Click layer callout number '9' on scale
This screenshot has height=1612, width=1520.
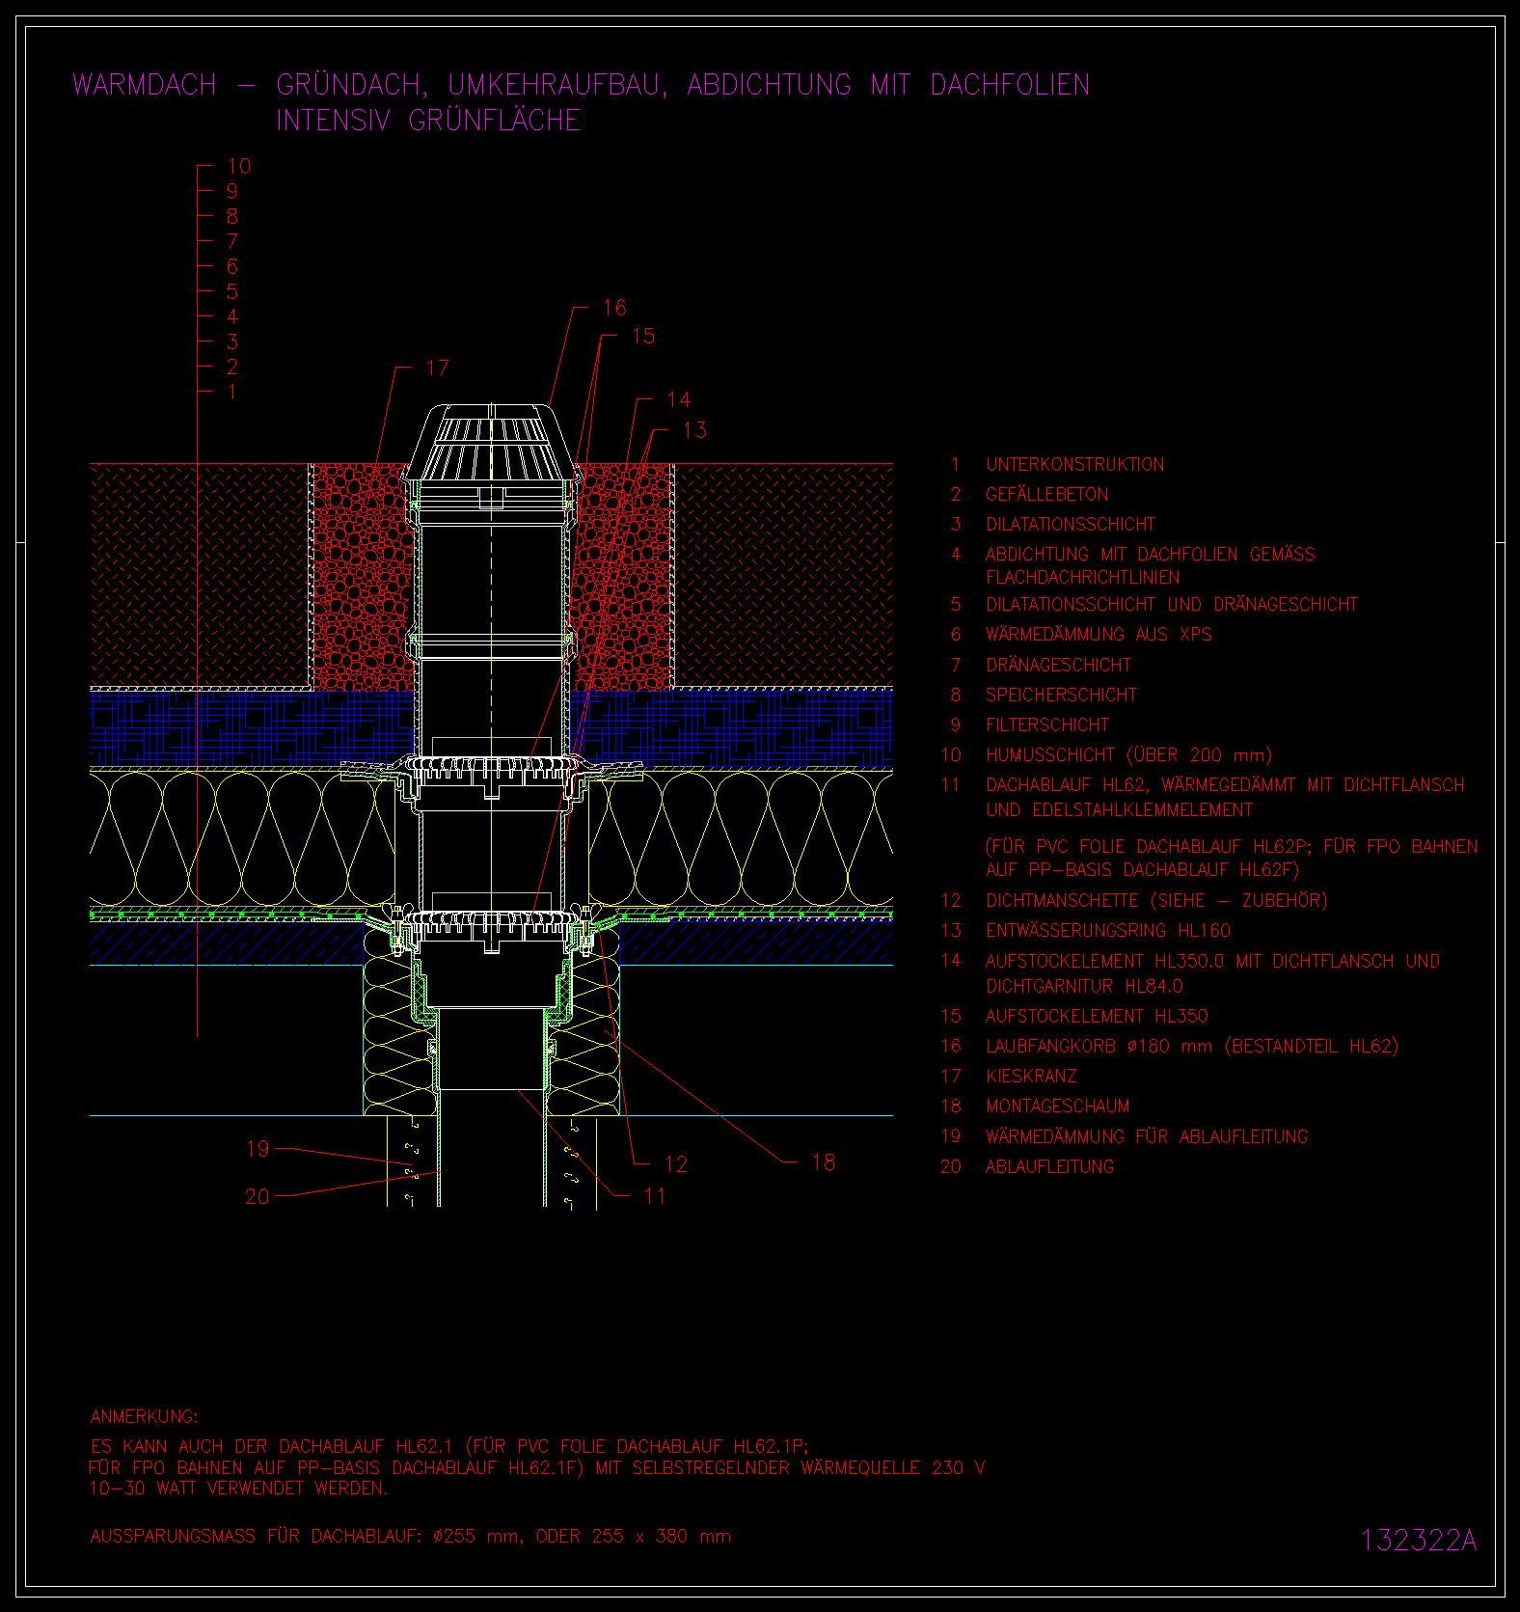(x=232, y=191)
